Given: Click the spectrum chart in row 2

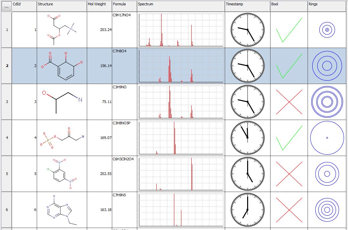Looking at the screenshot, I should click(x=181, y=66).
